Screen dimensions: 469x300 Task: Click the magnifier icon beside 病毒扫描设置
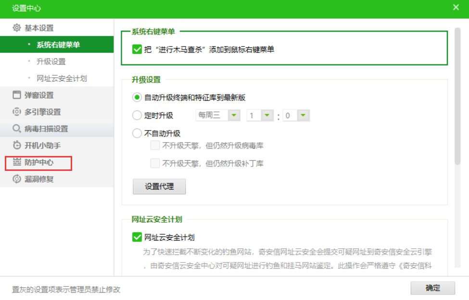17,129
